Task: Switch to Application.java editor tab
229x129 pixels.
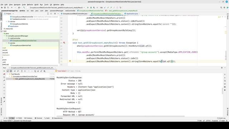Action: point(132,14)
